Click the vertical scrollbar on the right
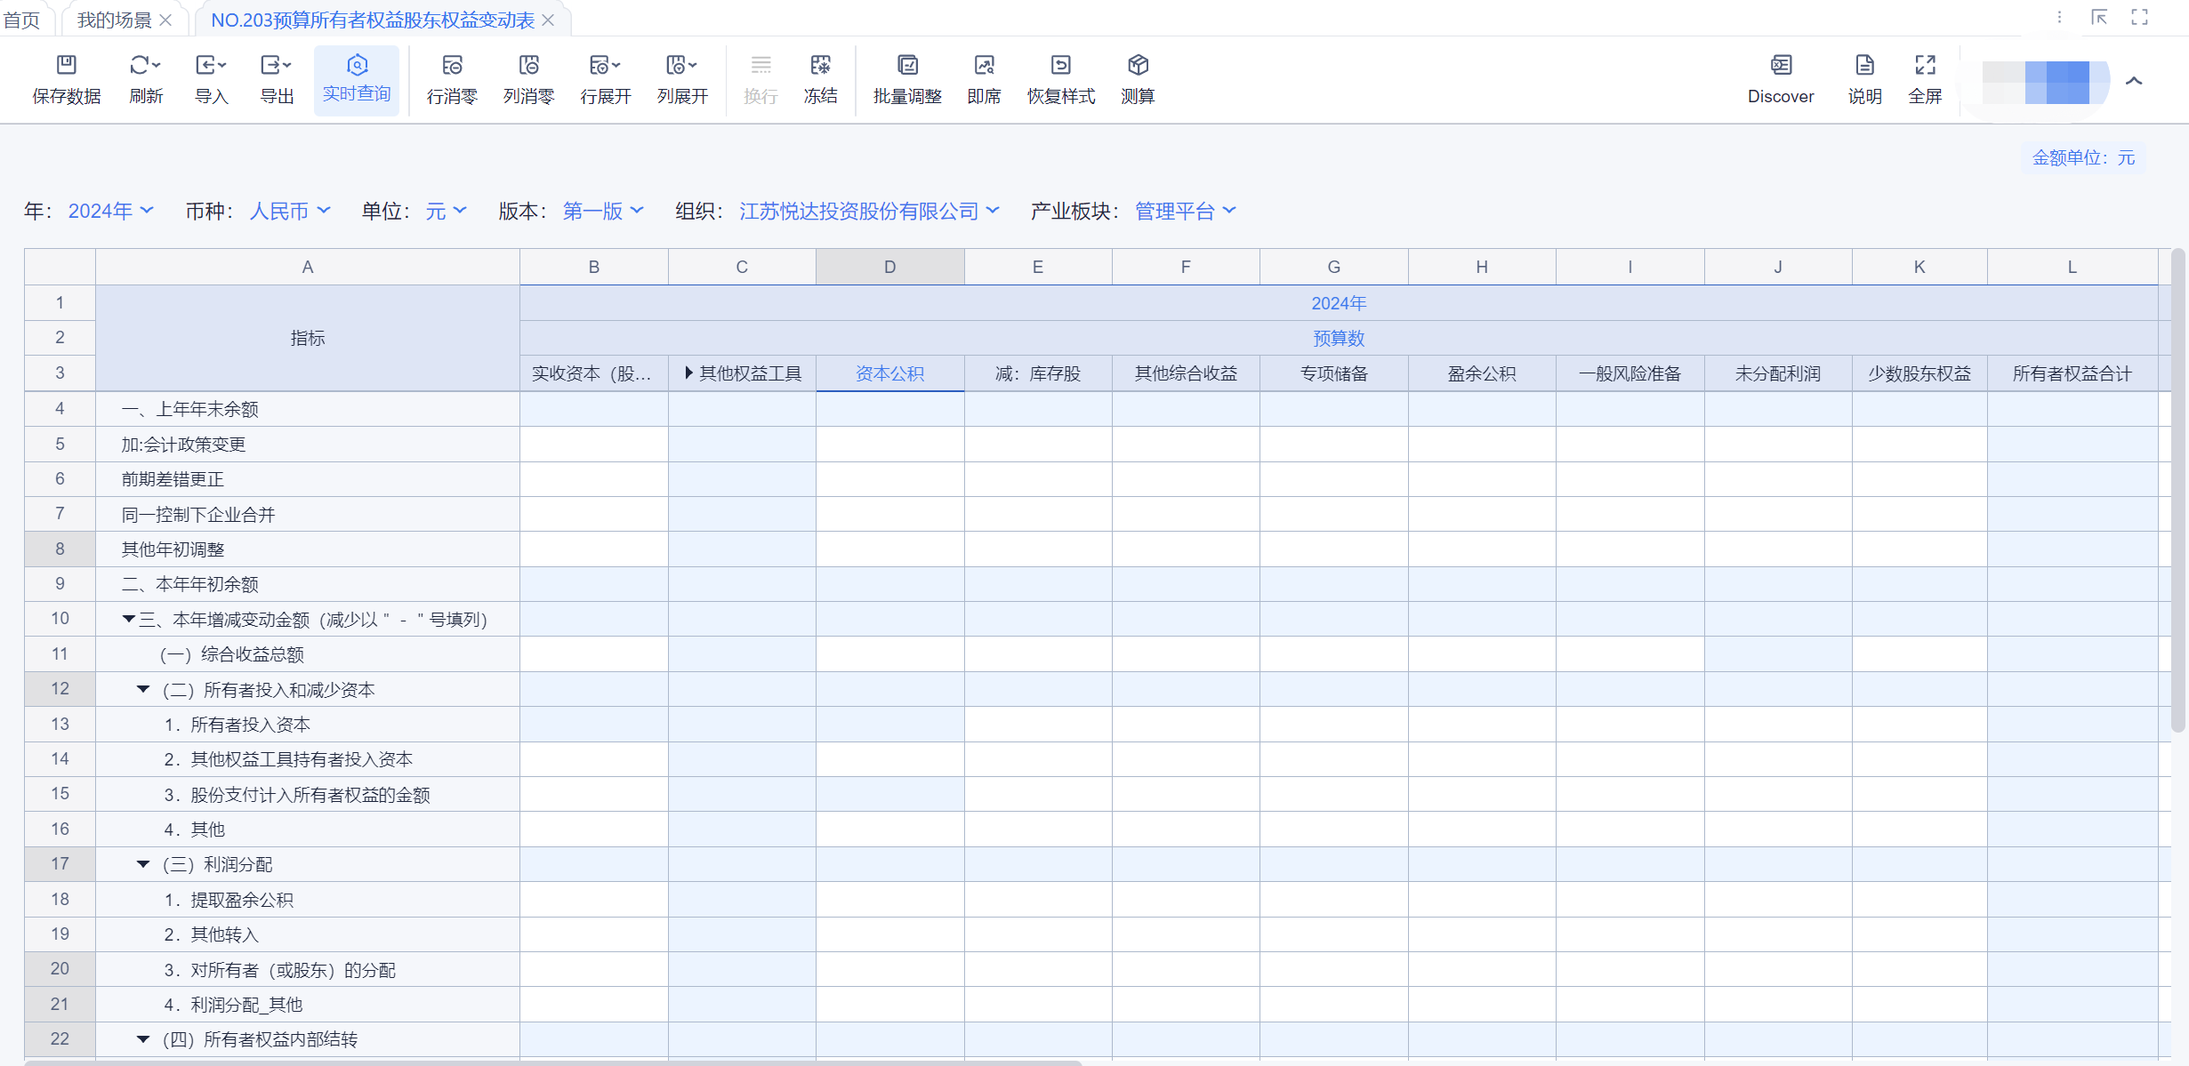Screen dimensions: 2189x1066 2177,489
